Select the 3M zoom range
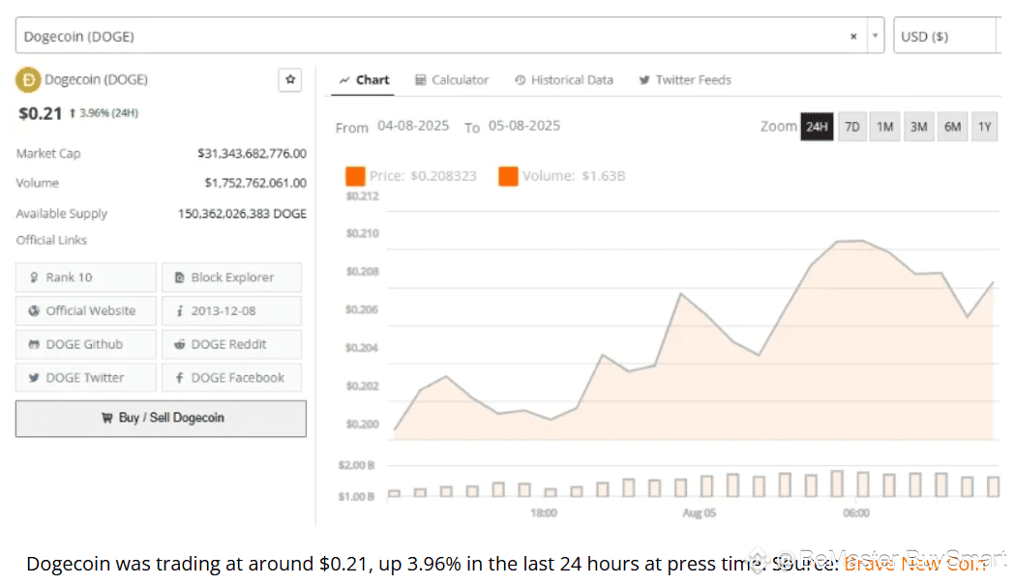 coord(918,127)
